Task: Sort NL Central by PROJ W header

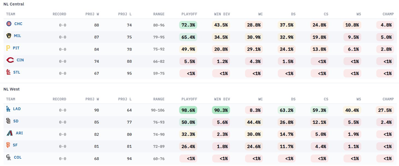Action: point(92,14)
